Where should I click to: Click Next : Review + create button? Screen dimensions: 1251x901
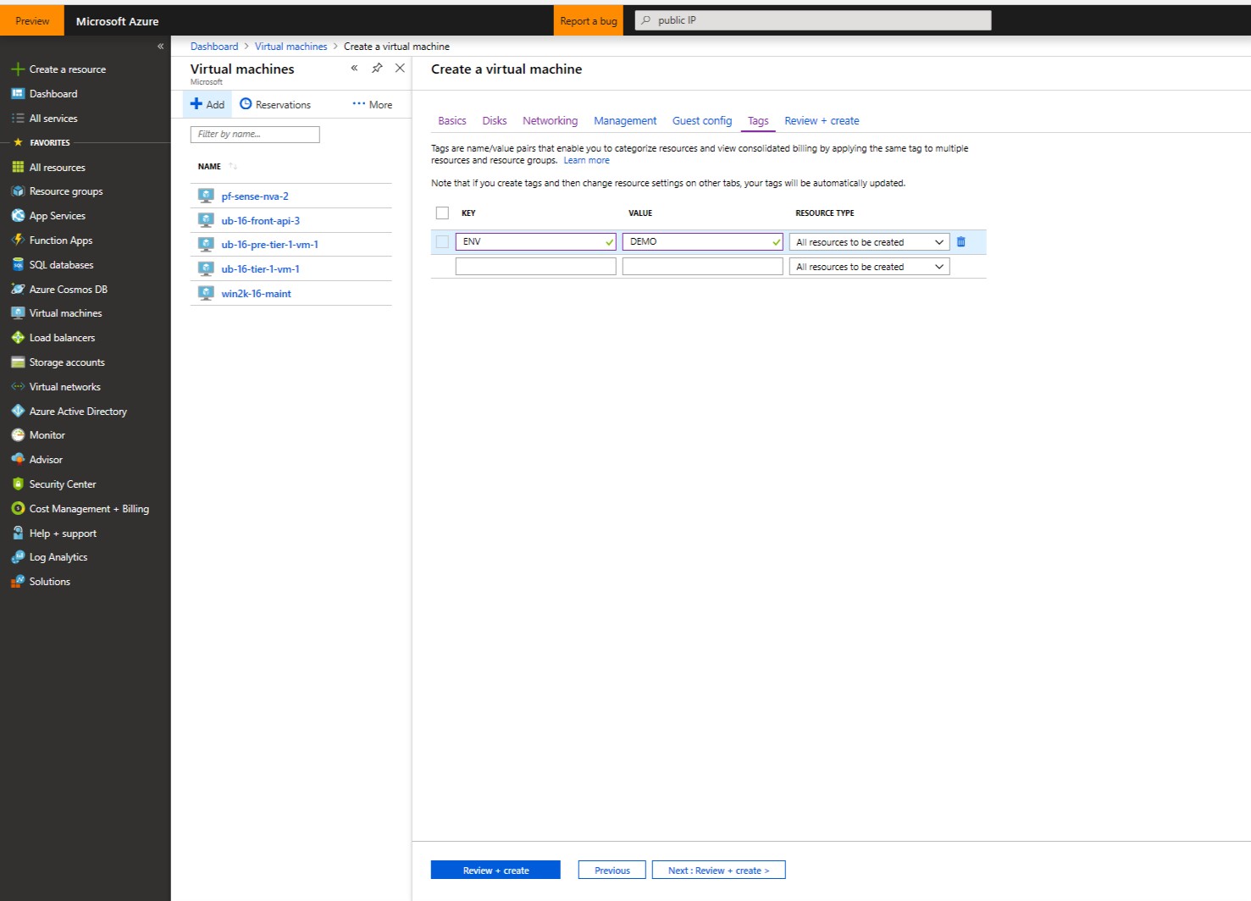(x=718, y=871)
